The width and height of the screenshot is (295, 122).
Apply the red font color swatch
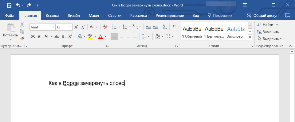pos(100,36)
